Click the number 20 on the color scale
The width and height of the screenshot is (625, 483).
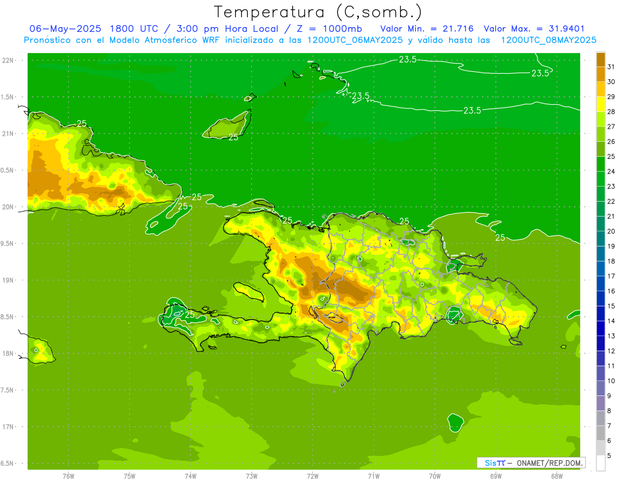(x=611, y=231)
